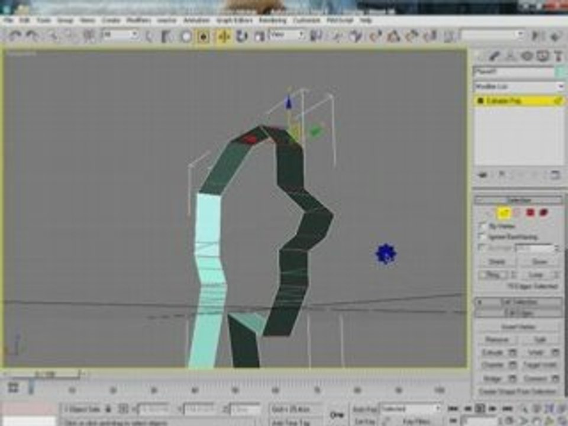Click the time slider thumb above the track bar
Screen dimensions: 568x426
44,373
